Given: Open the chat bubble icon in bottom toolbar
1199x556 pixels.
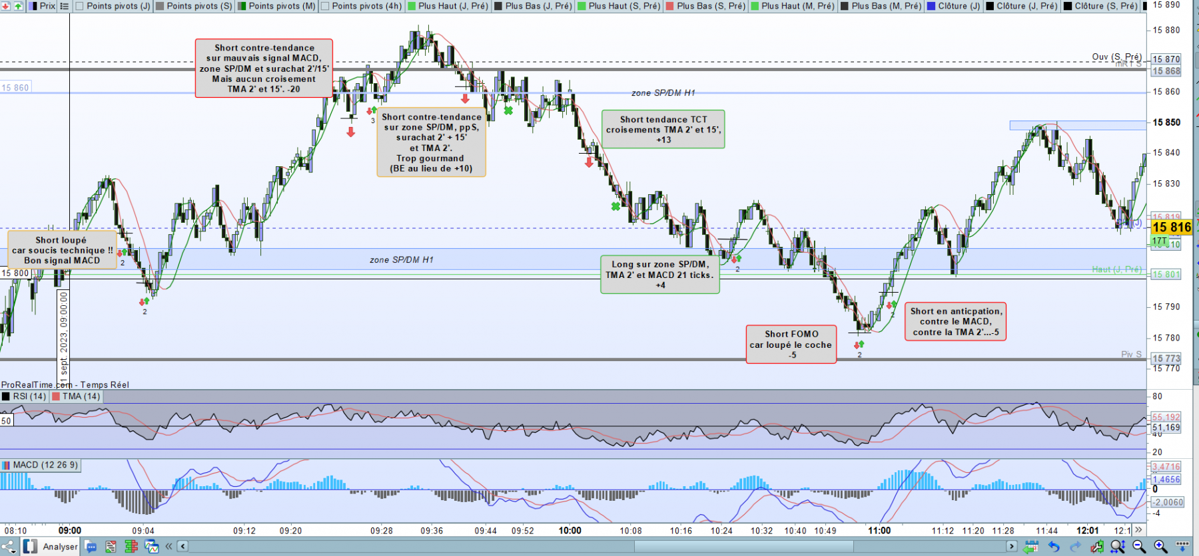Looking at the screenshot, I should tap(91, 546).
